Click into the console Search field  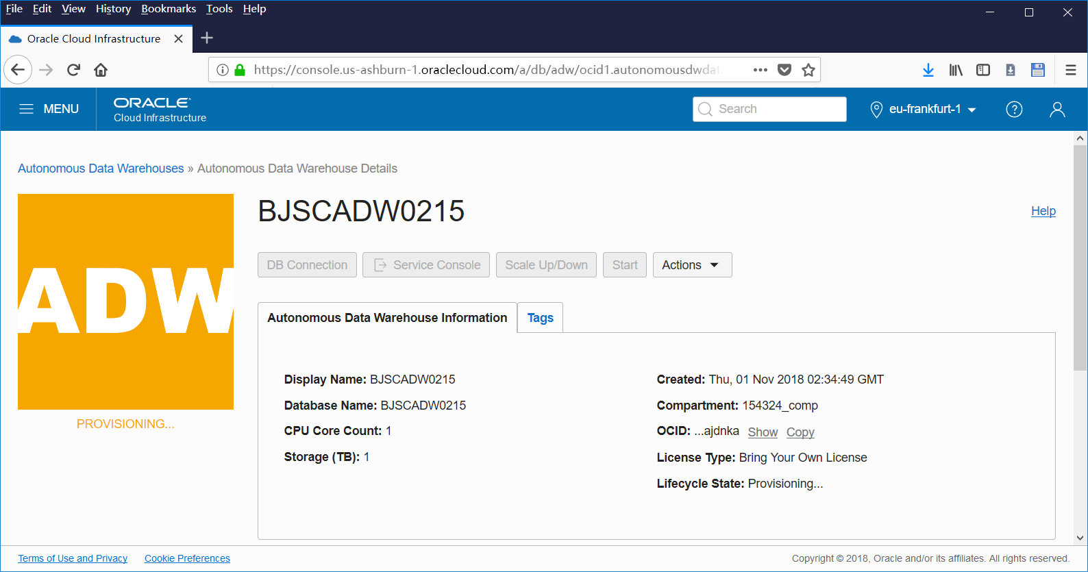tap(770, 109)
